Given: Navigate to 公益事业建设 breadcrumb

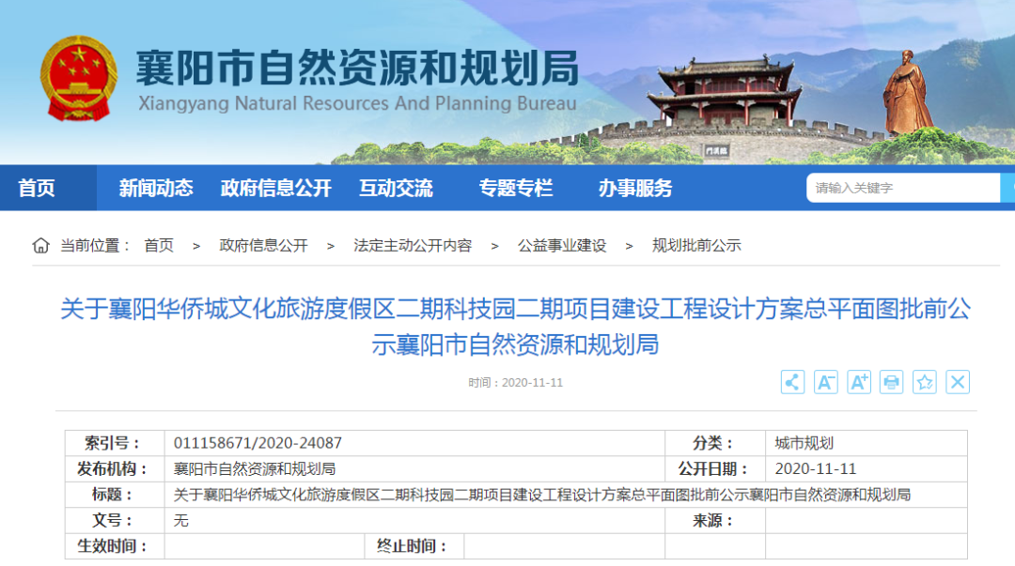Looking at the screenshot, I should tap(562, 246).
